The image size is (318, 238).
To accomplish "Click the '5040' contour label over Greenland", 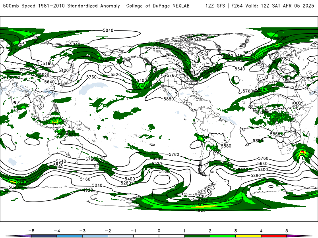I will tap(196, 40).
